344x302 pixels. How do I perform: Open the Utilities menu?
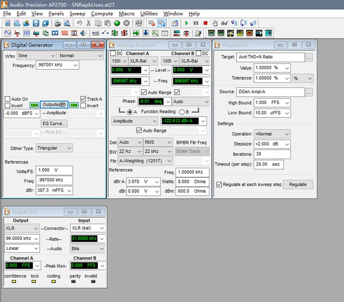pyautogui.click(x=149, y=14)
